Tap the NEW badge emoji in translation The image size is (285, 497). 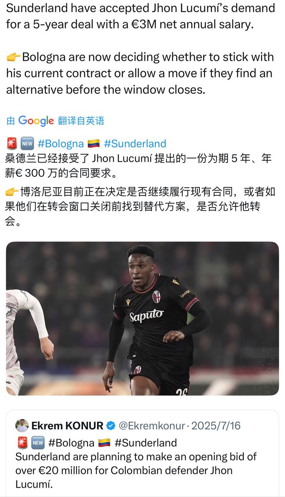tap(26, 144)
